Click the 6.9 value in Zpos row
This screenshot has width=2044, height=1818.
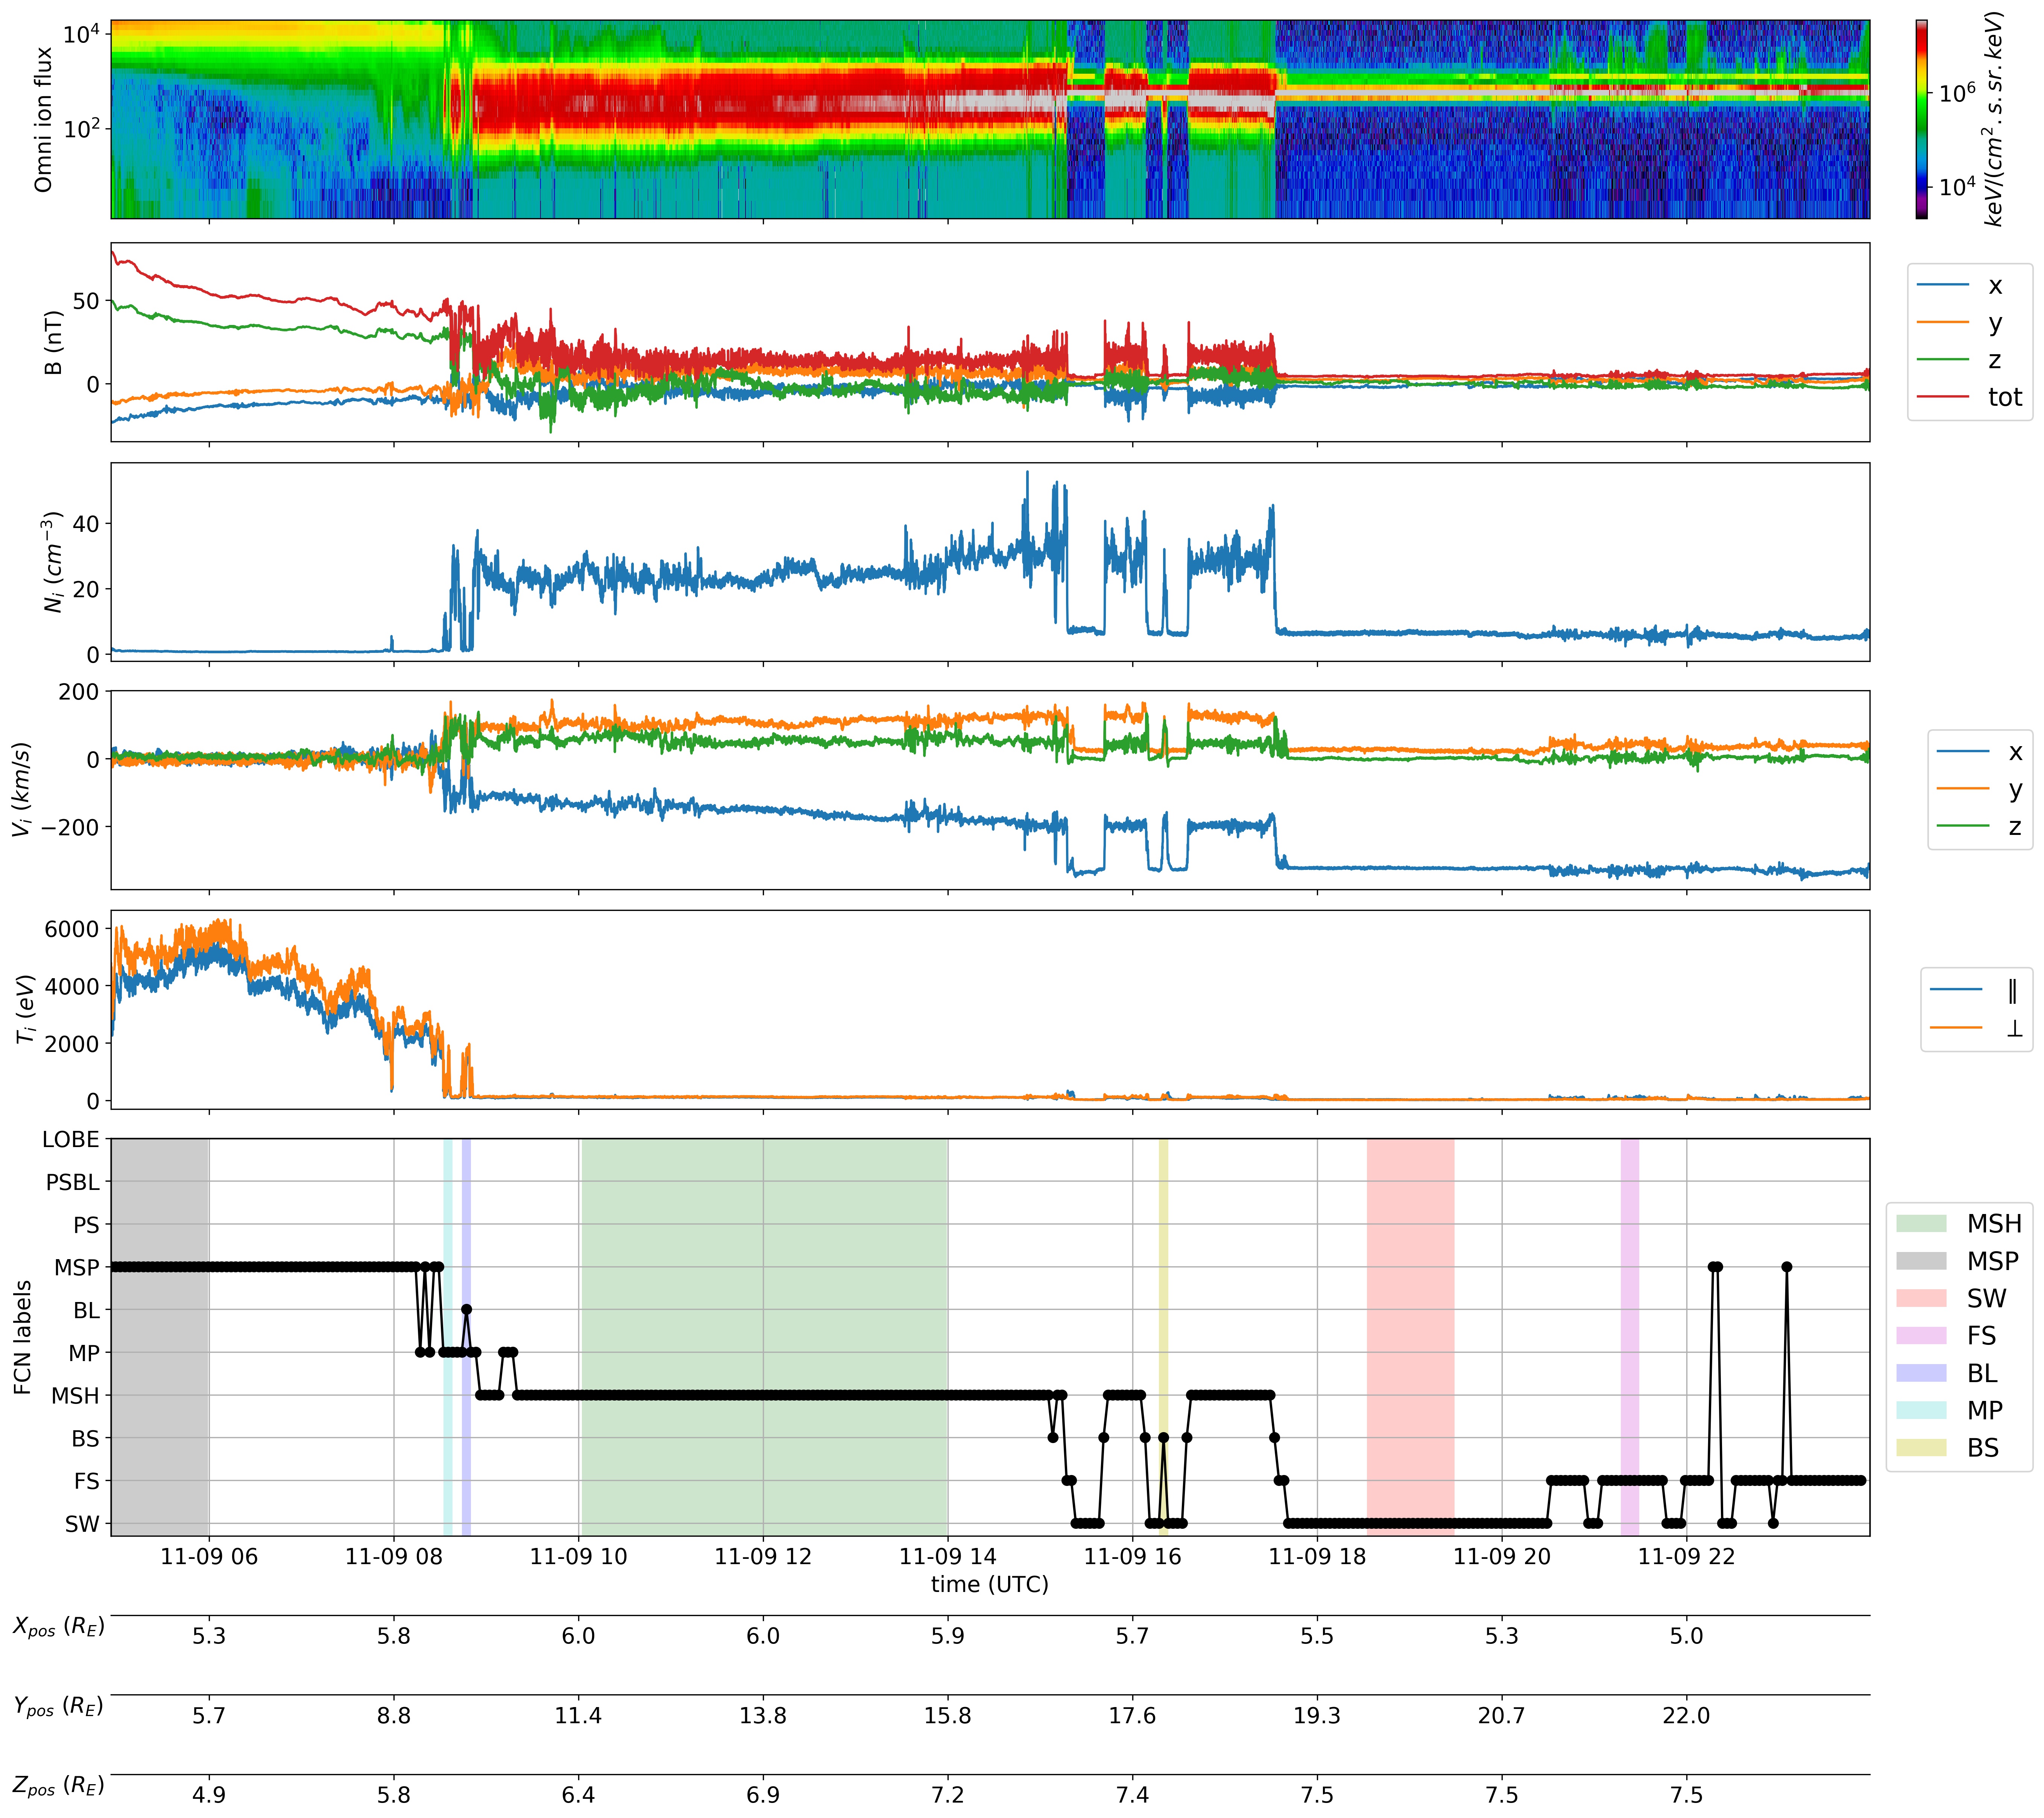[x=763, y=1795]
